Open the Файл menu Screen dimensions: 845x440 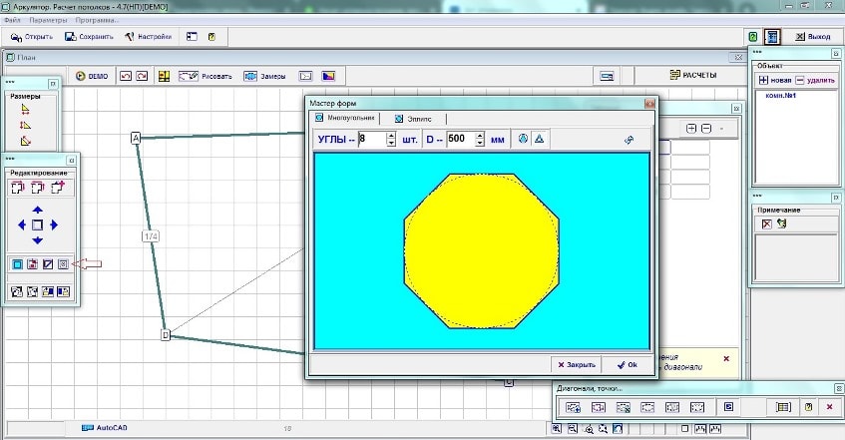pyautogui.click(x=12, y=20)
